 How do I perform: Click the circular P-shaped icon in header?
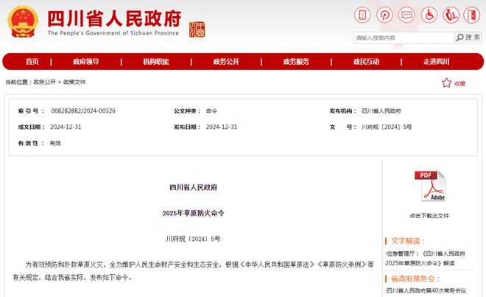[x=384, y=15]
